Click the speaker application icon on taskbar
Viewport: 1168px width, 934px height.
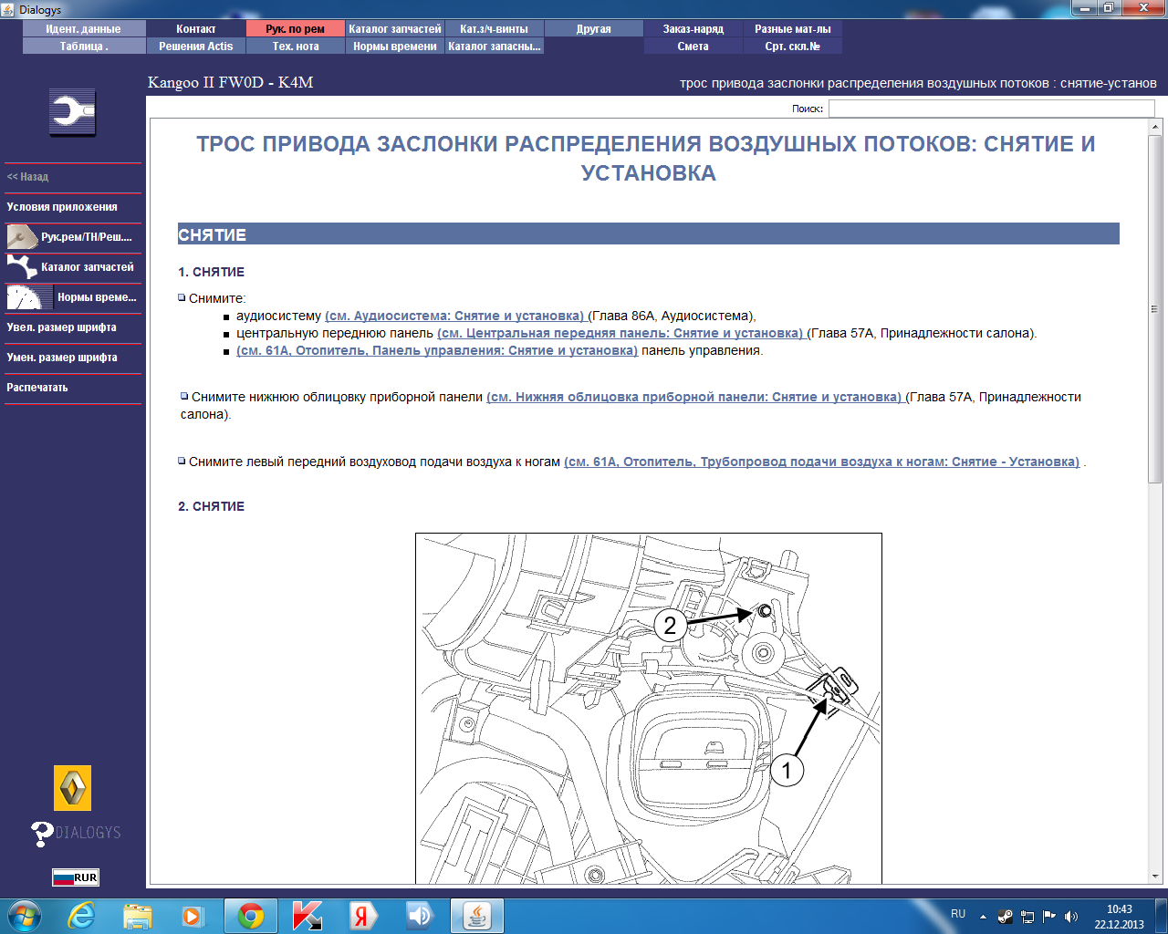[x=421, y=916]
